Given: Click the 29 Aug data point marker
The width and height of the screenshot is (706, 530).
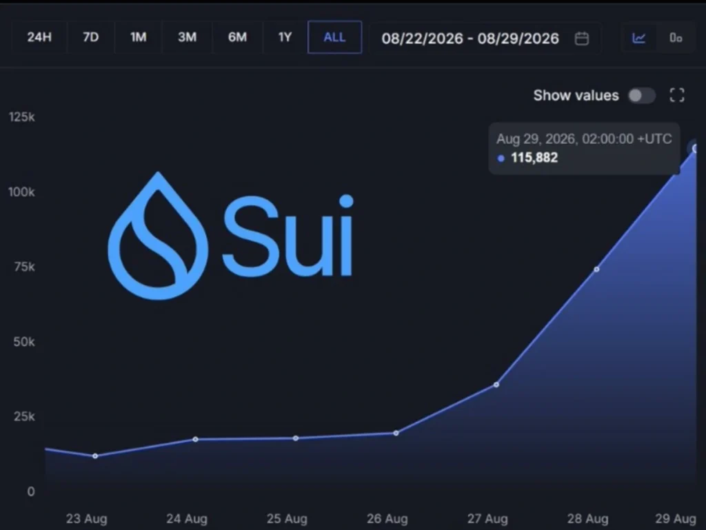Looking at the screenshot, I should click(x=695, y=148).
